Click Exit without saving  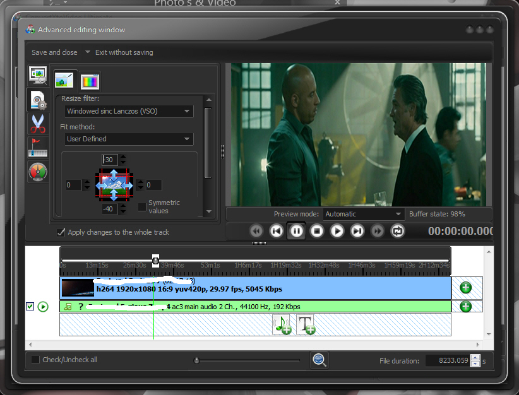(124, 52)
